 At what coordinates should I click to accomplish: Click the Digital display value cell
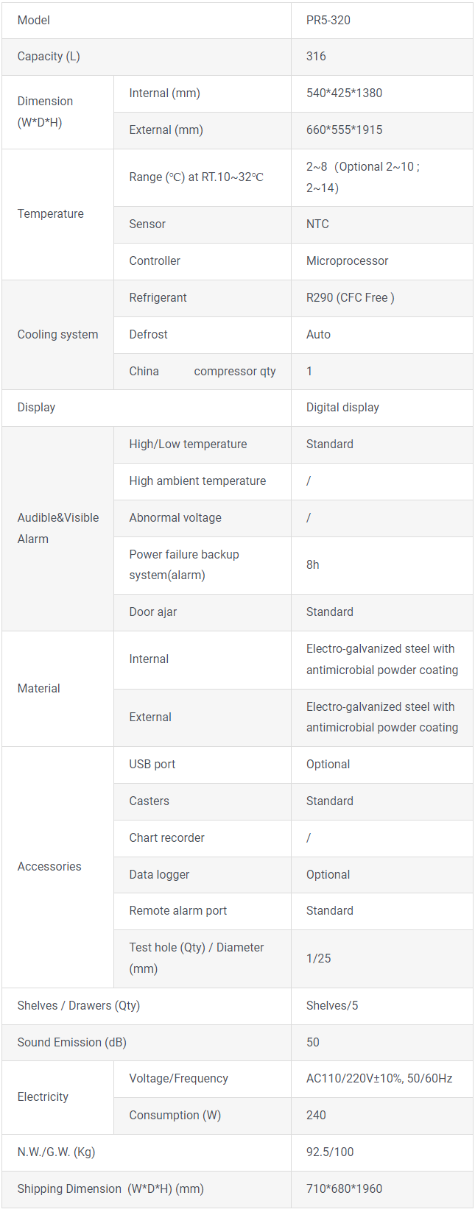pos(381,408)
